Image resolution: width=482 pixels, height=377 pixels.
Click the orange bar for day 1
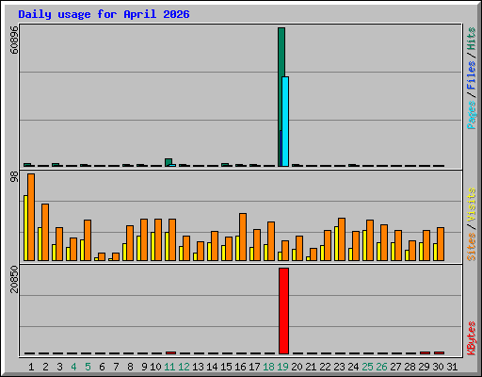coord(31,217)
